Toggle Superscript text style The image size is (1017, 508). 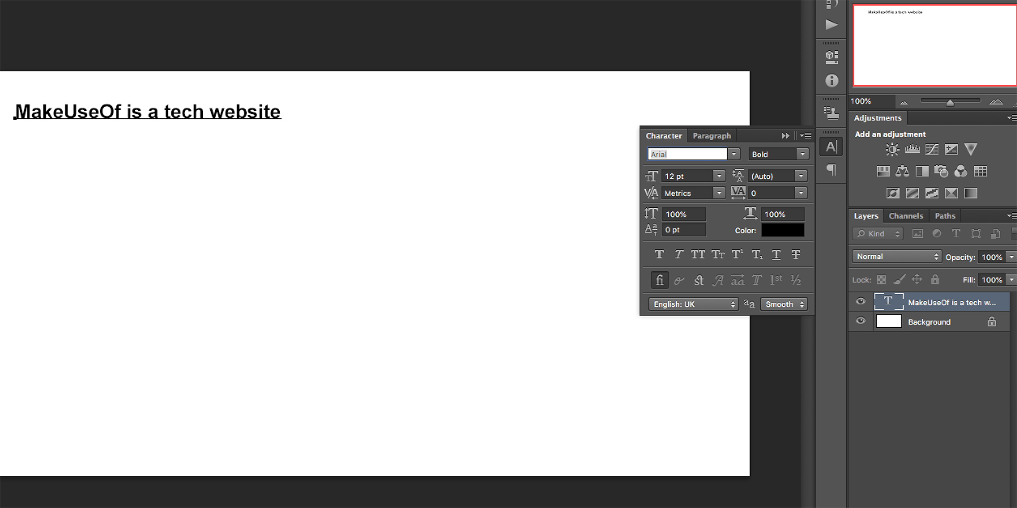(737, 255)
